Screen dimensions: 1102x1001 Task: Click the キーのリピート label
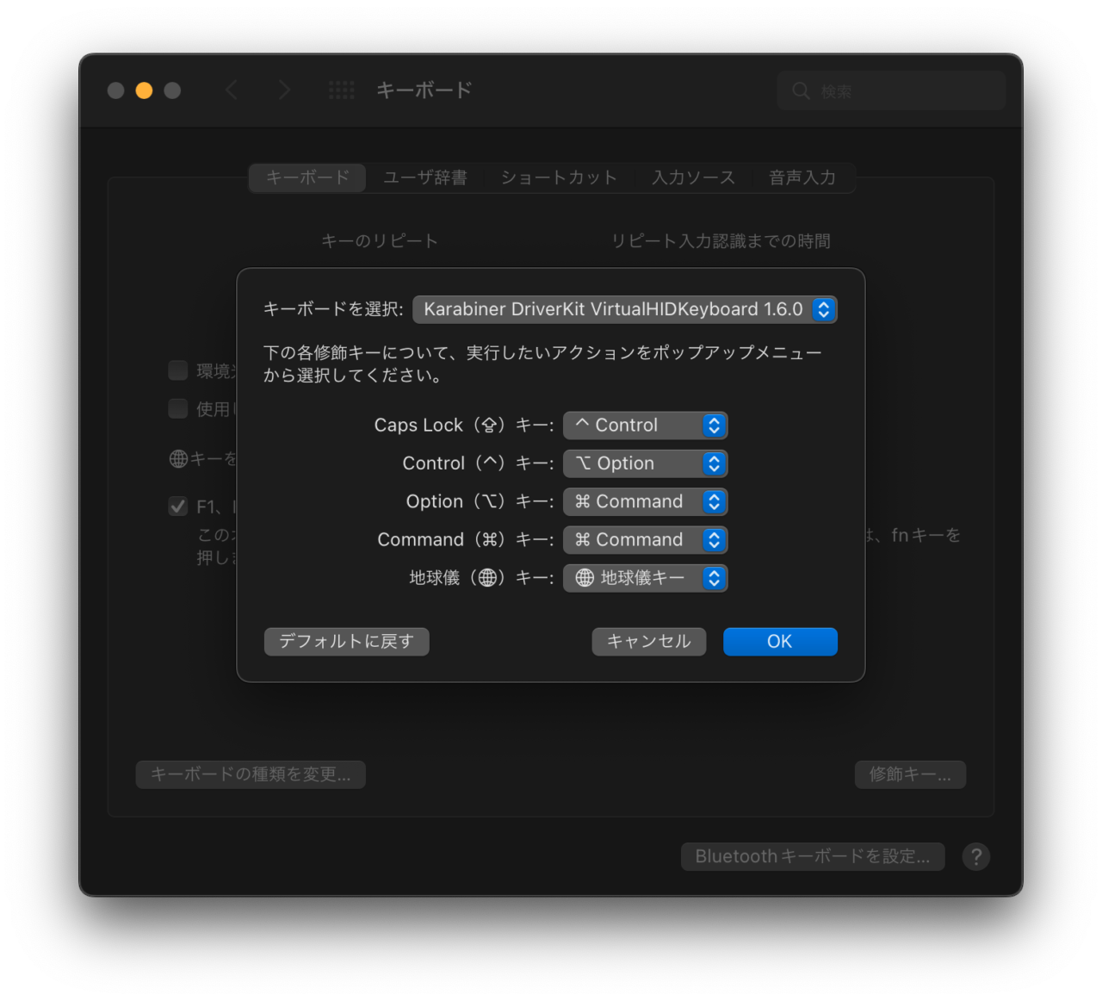point(380,241)
